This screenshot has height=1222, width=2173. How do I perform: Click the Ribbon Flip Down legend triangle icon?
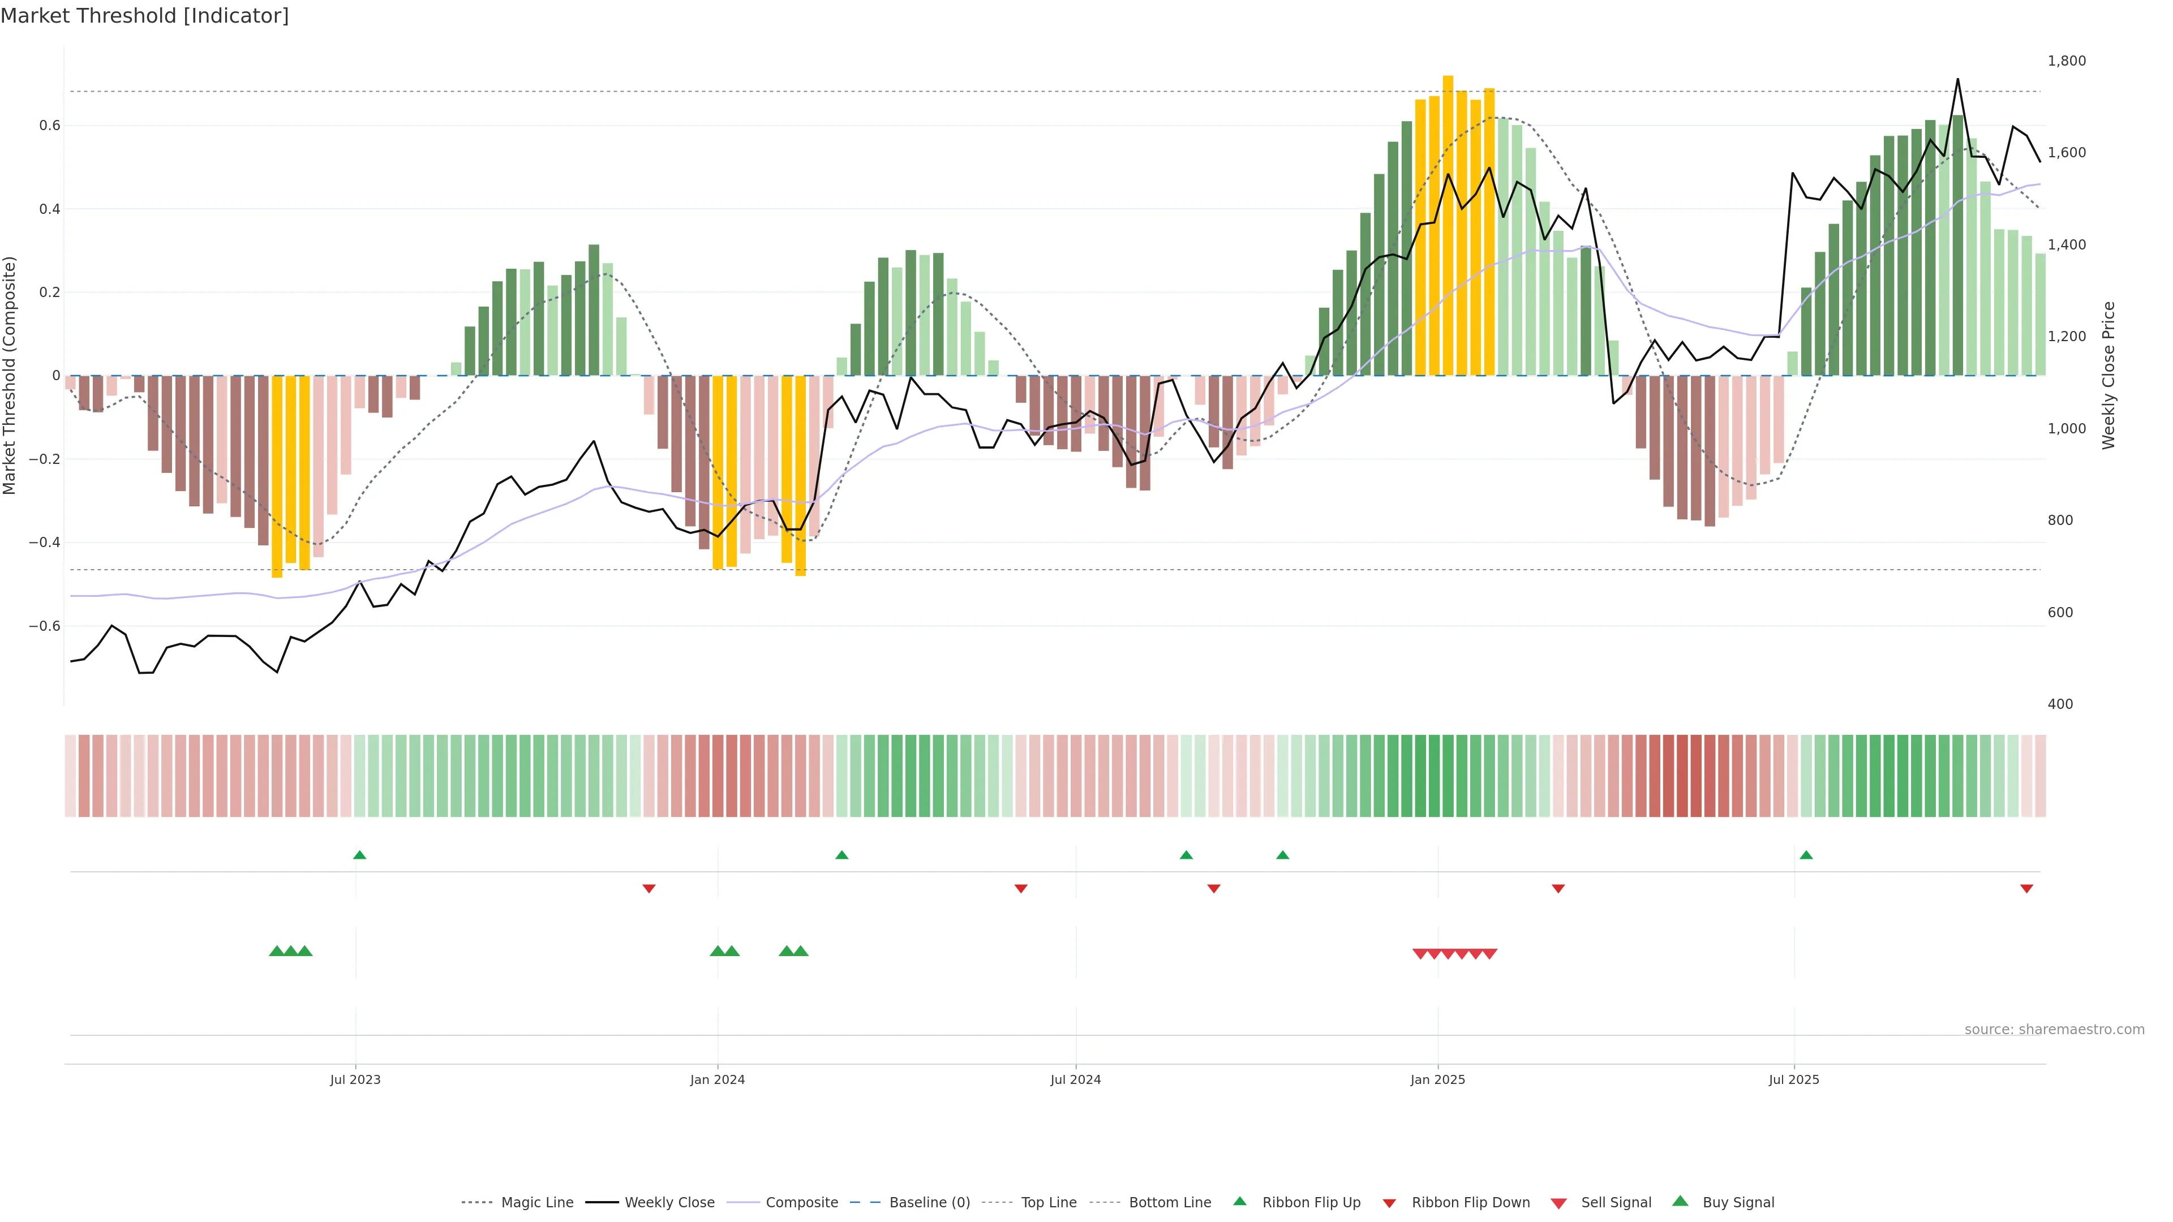click(x=1389, y=1203)
